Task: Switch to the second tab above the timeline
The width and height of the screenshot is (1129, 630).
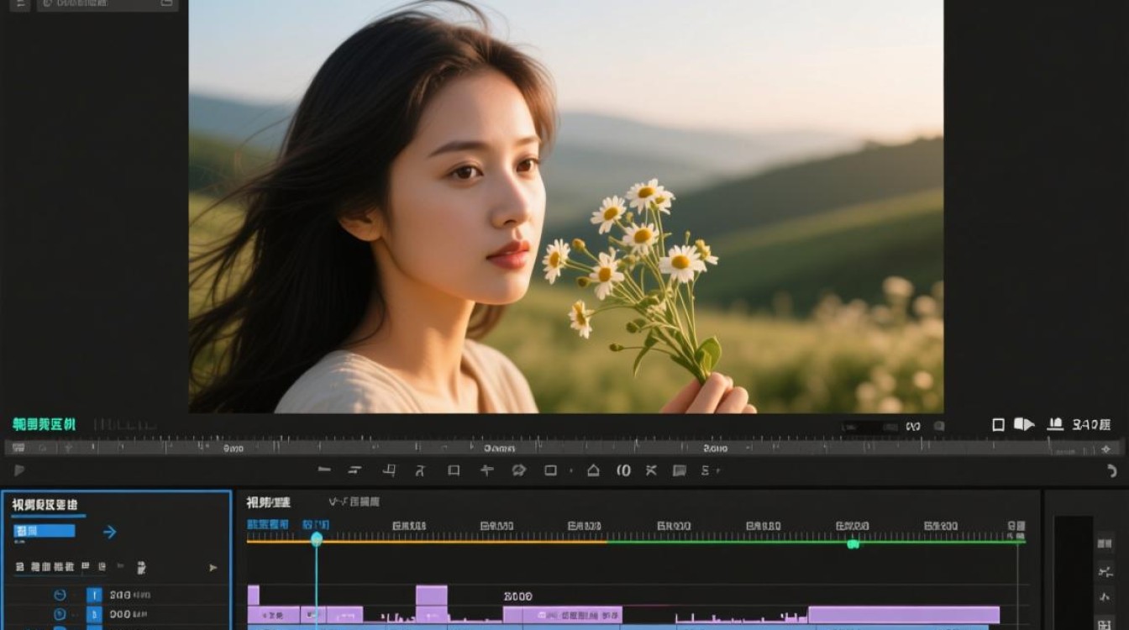Action: pos(354,501)
